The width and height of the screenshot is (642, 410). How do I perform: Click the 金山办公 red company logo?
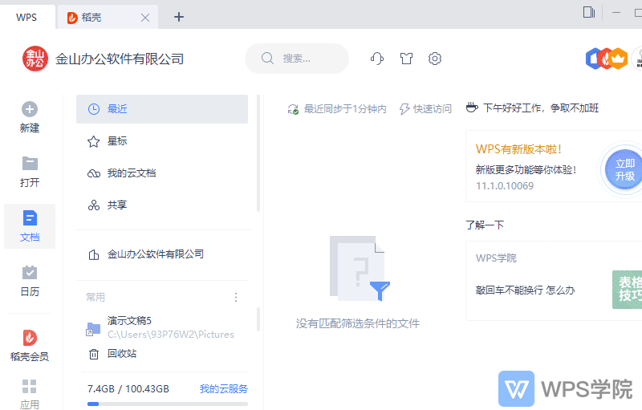[x=35, y=59]
